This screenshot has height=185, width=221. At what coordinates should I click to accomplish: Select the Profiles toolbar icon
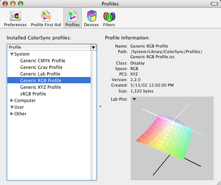tap(72, 18)
